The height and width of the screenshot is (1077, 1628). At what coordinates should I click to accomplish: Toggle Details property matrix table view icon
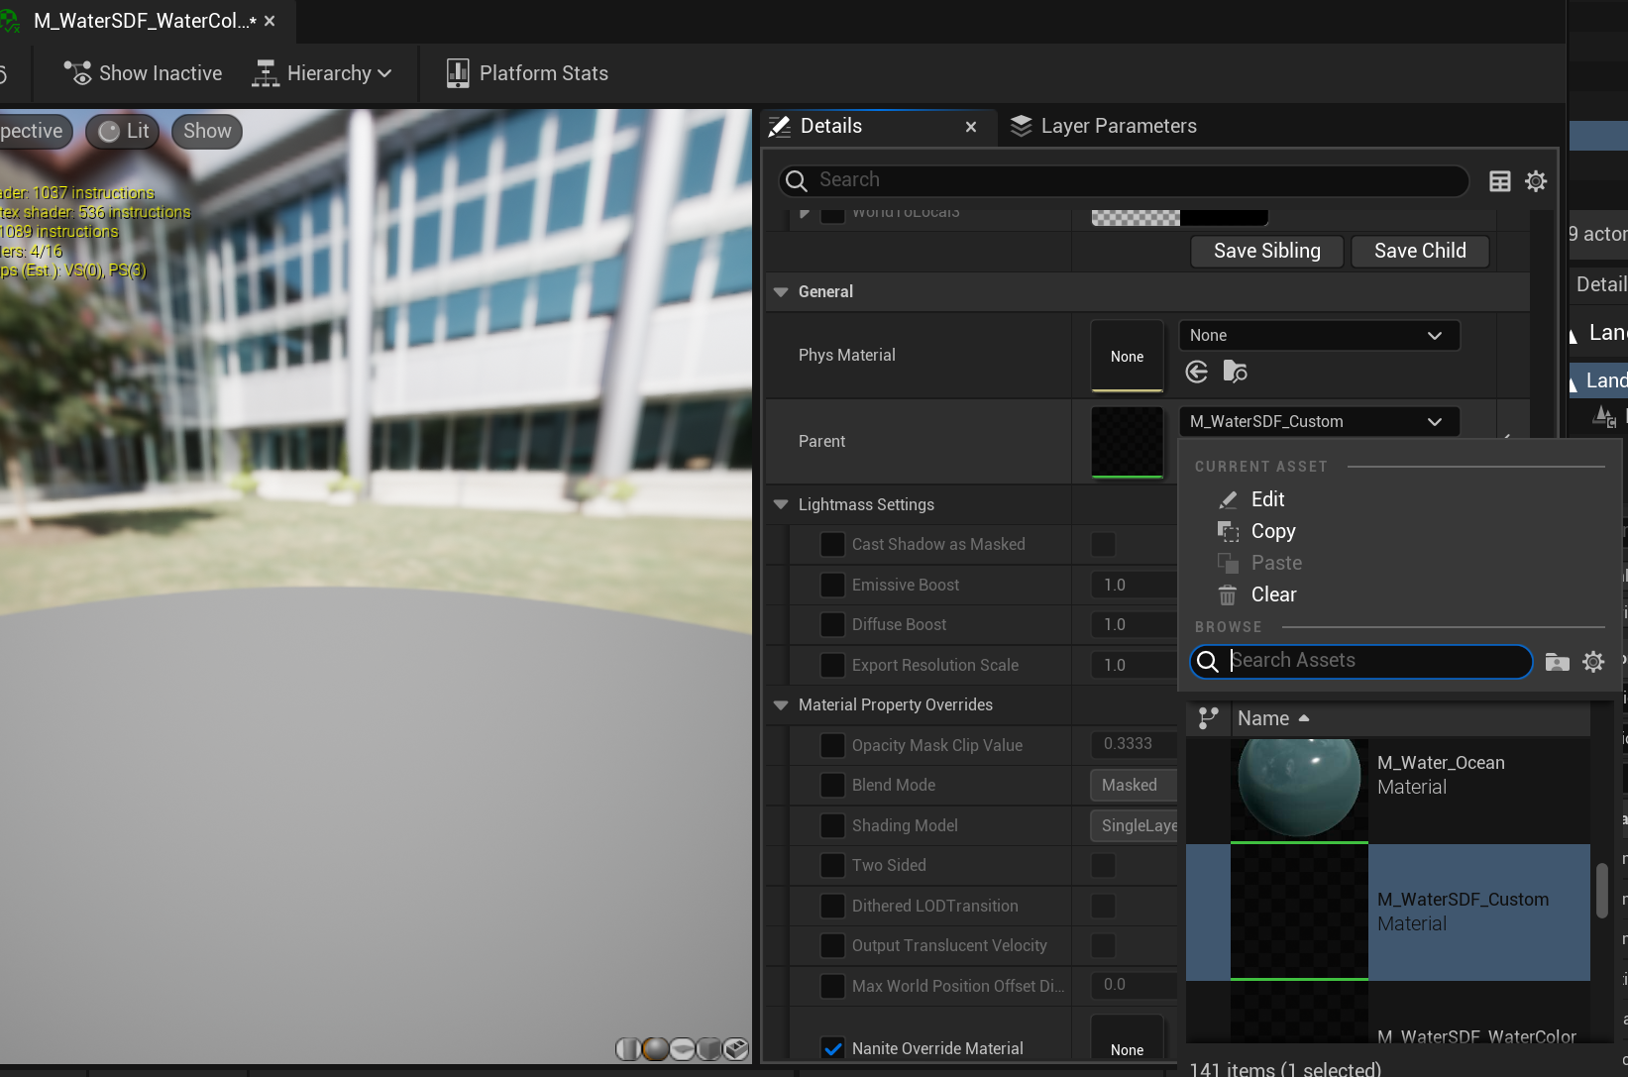point(1500,181)
